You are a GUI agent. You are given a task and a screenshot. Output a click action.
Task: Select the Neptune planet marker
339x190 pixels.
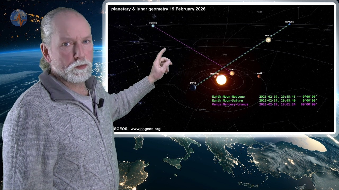pyautogui.click(x=289, y=24)
